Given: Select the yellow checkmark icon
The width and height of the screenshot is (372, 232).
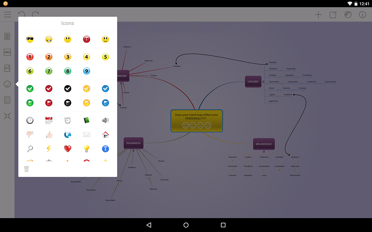Looking at the screenshot, I should 87,89.
